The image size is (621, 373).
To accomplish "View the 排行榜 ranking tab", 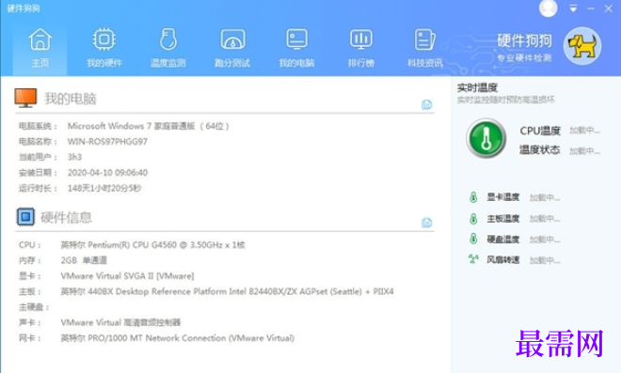I will (x=360, y=48).
